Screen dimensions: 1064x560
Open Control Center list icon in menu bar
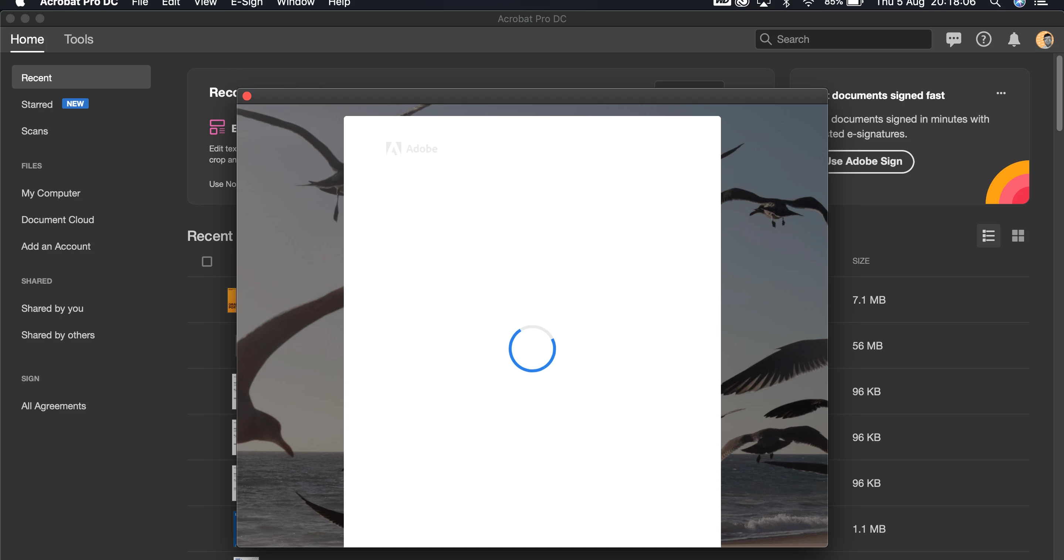coord(1041,3)
